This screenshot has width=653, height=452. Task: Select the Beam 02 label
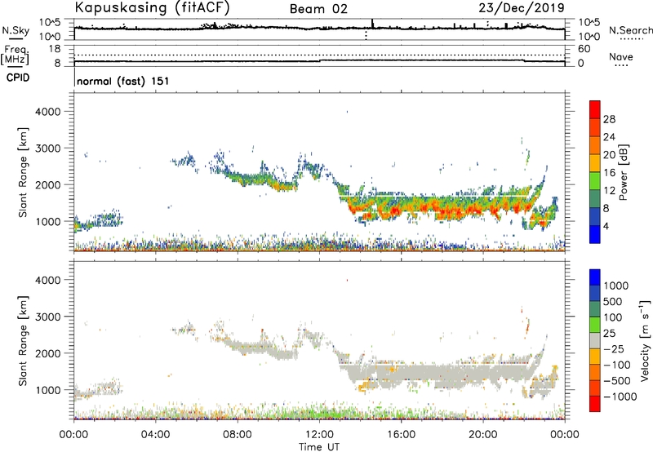coord(318,9)
